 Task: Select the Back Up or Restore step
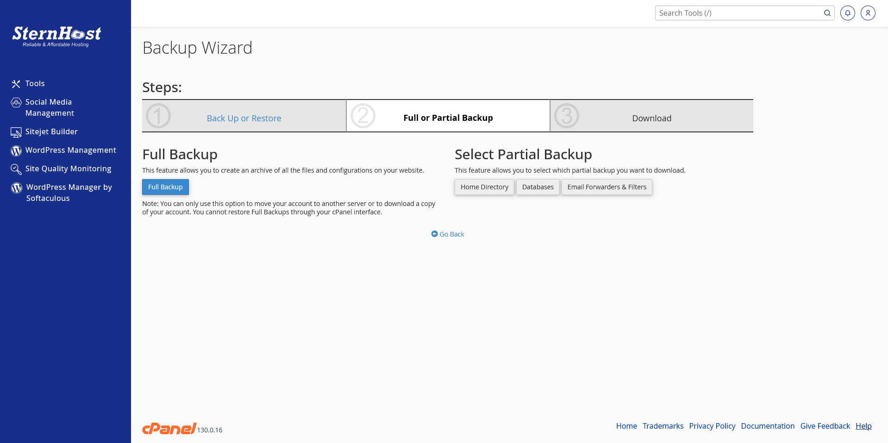244,118
